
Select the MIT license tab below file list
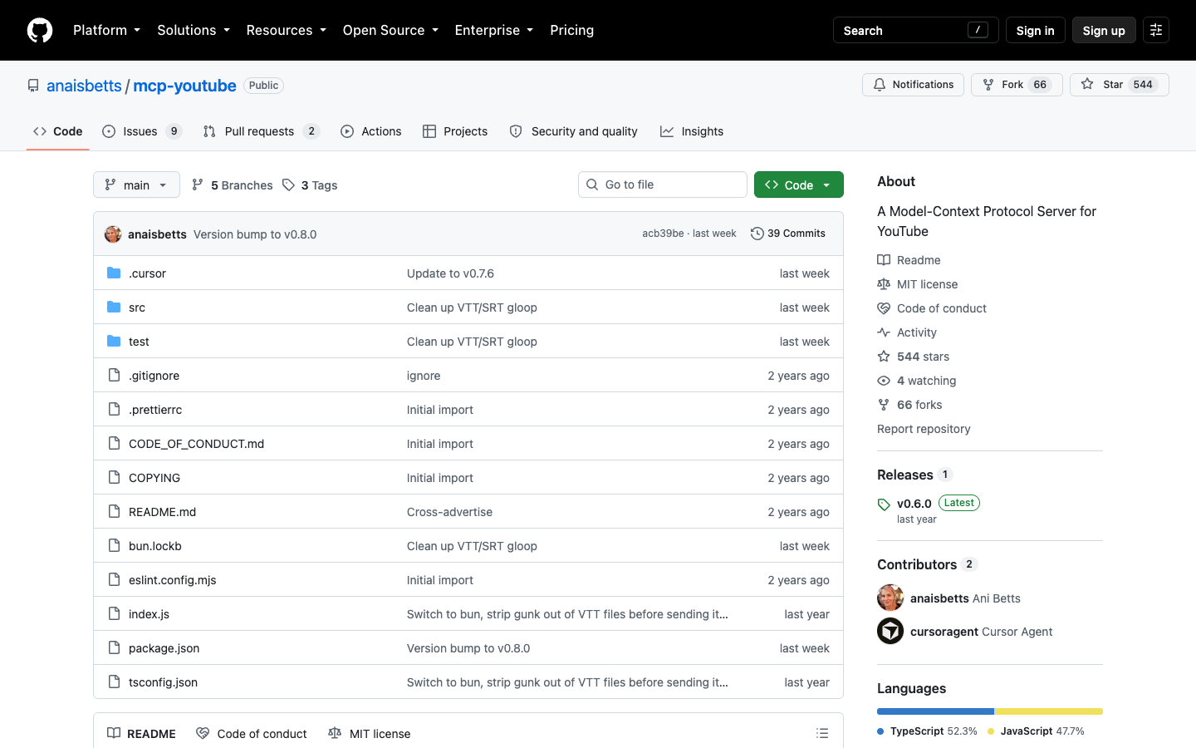pyautogui.click(x=369, y=733)
